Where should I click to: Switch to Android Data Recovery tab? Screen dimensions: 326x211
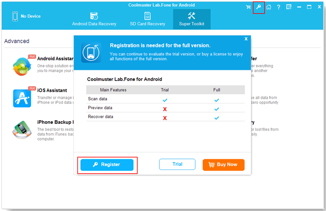coord(94,19)
